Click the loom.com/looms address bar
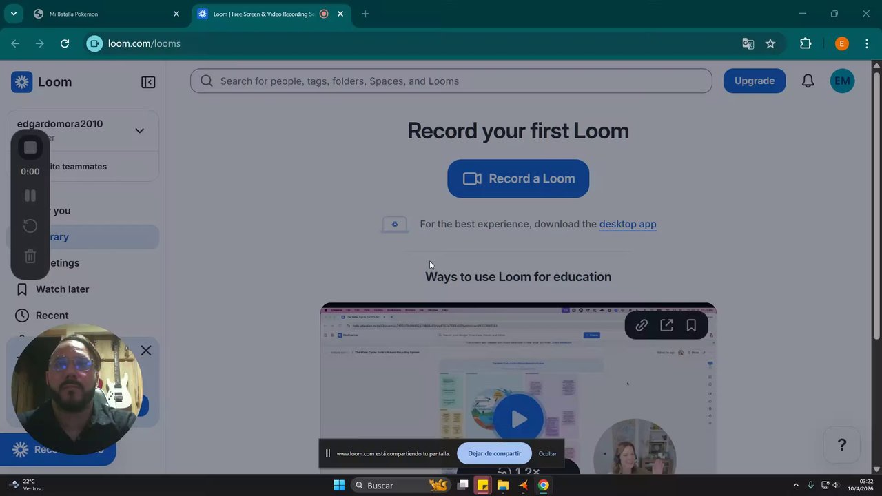Image resolution: width=882 pixels, height=496 pixels. (413, 43)
